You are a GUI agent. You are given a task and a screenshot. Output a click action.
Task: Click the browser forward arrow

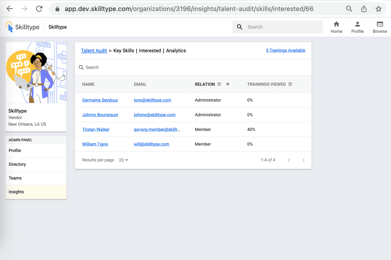click(24, 9)
